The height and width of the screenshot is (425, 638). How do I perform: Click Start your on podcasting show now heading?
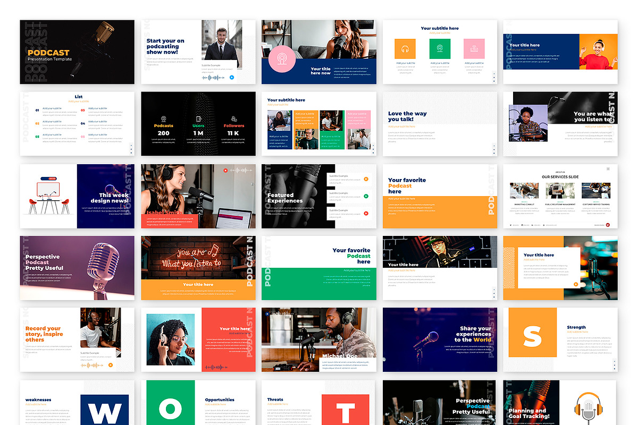pyautogui.click(x=165, y=46)
